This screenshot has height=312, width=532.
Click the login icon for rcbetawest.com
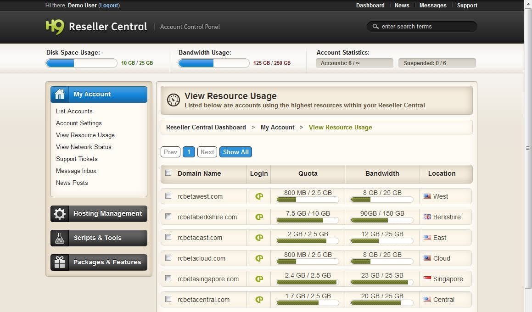pos(259,196)
